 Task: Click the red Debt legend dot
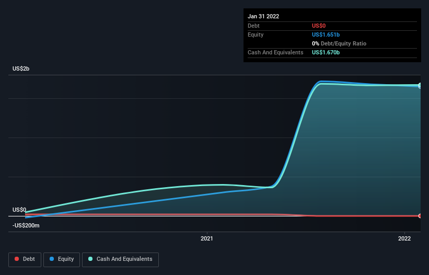click(x=17, y=259)
